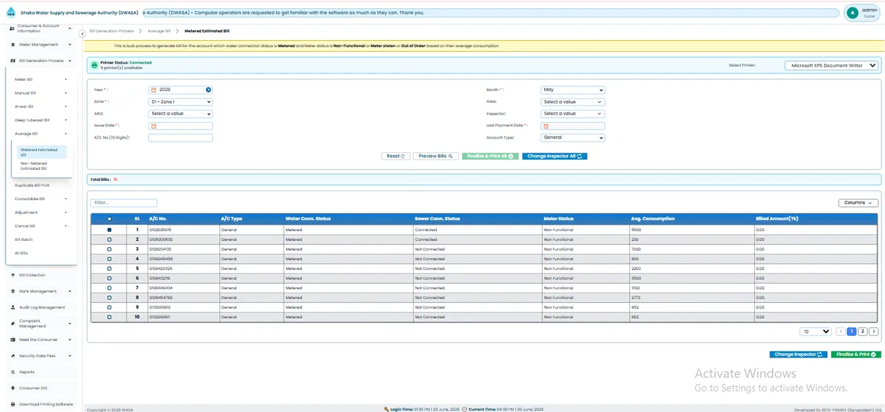
Task: Open the Issue Date calendar icon
Action: [x=153, y=126]
